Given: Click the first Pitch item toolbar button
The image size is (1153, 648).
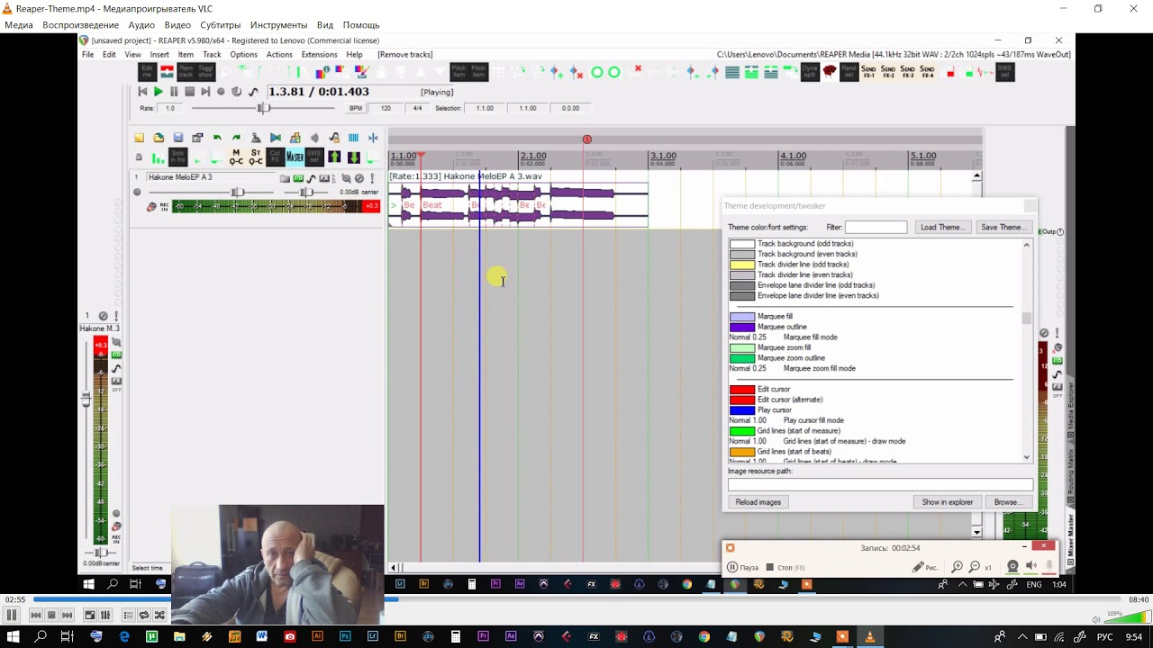Looking at the screenshot, I should pos(458,72).
